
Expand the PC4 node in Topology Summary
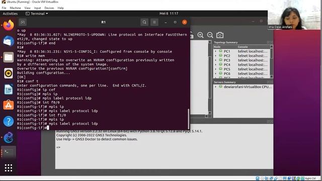pyautogui.click(x=216, y=65)
